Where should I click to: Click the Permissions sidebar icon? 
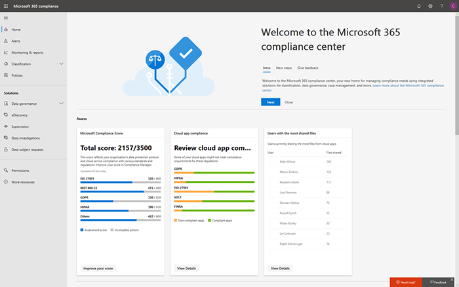[6, 170]
